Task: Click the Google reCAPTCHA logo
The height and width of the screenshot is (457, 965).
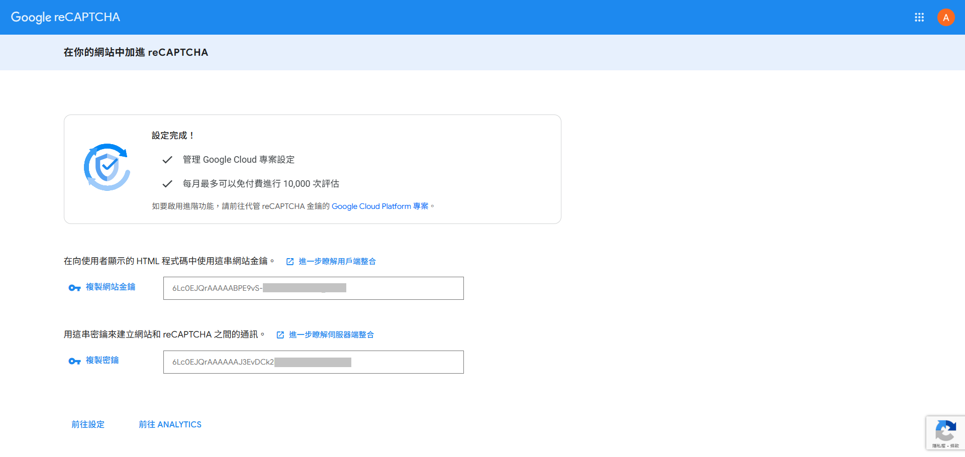Action: point(65,17)
